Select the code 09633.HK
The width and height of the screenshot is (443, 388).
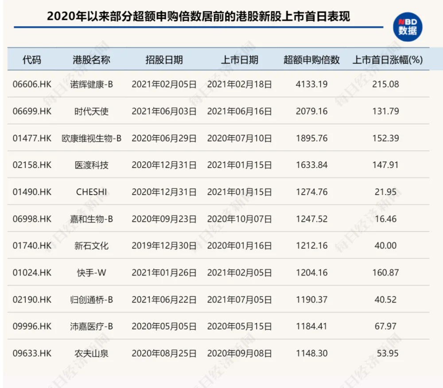pyautogui.click(x=32, y=354)
